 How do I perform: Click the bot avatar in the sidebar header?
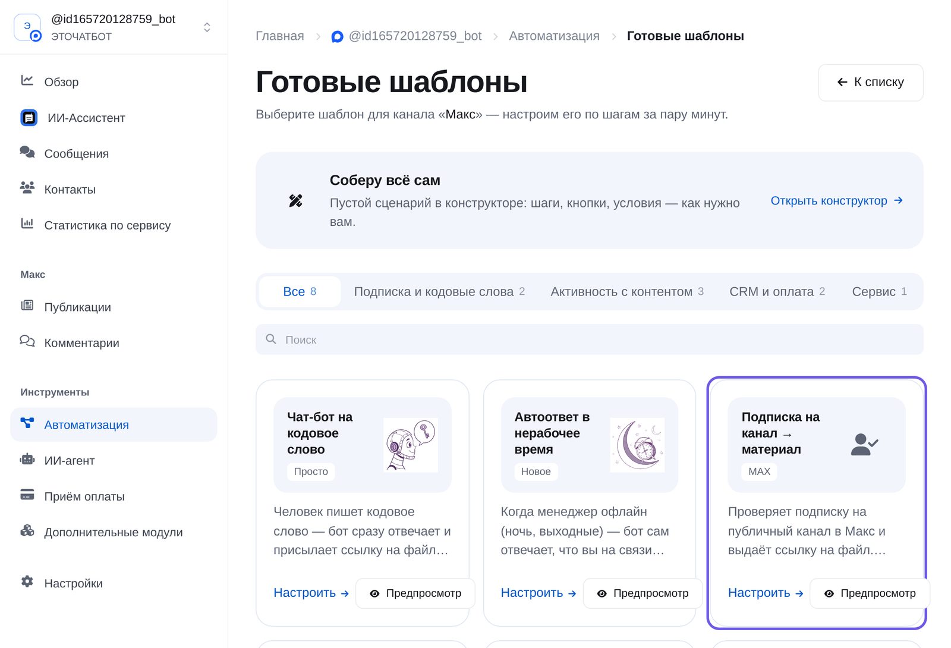(27, 27)
